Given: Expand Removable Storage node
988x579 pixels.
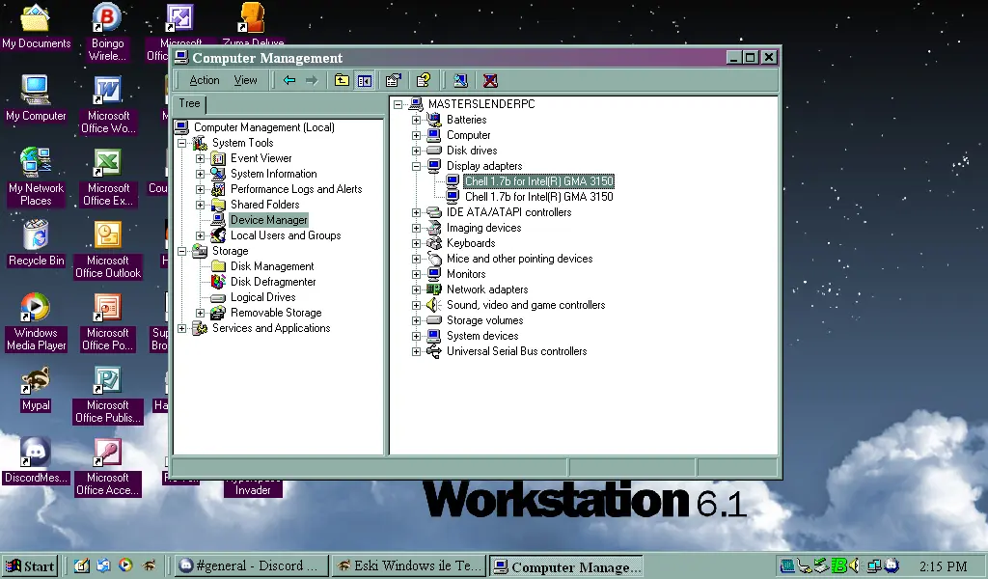Looking at the screenshot, I should click(201, 313).
